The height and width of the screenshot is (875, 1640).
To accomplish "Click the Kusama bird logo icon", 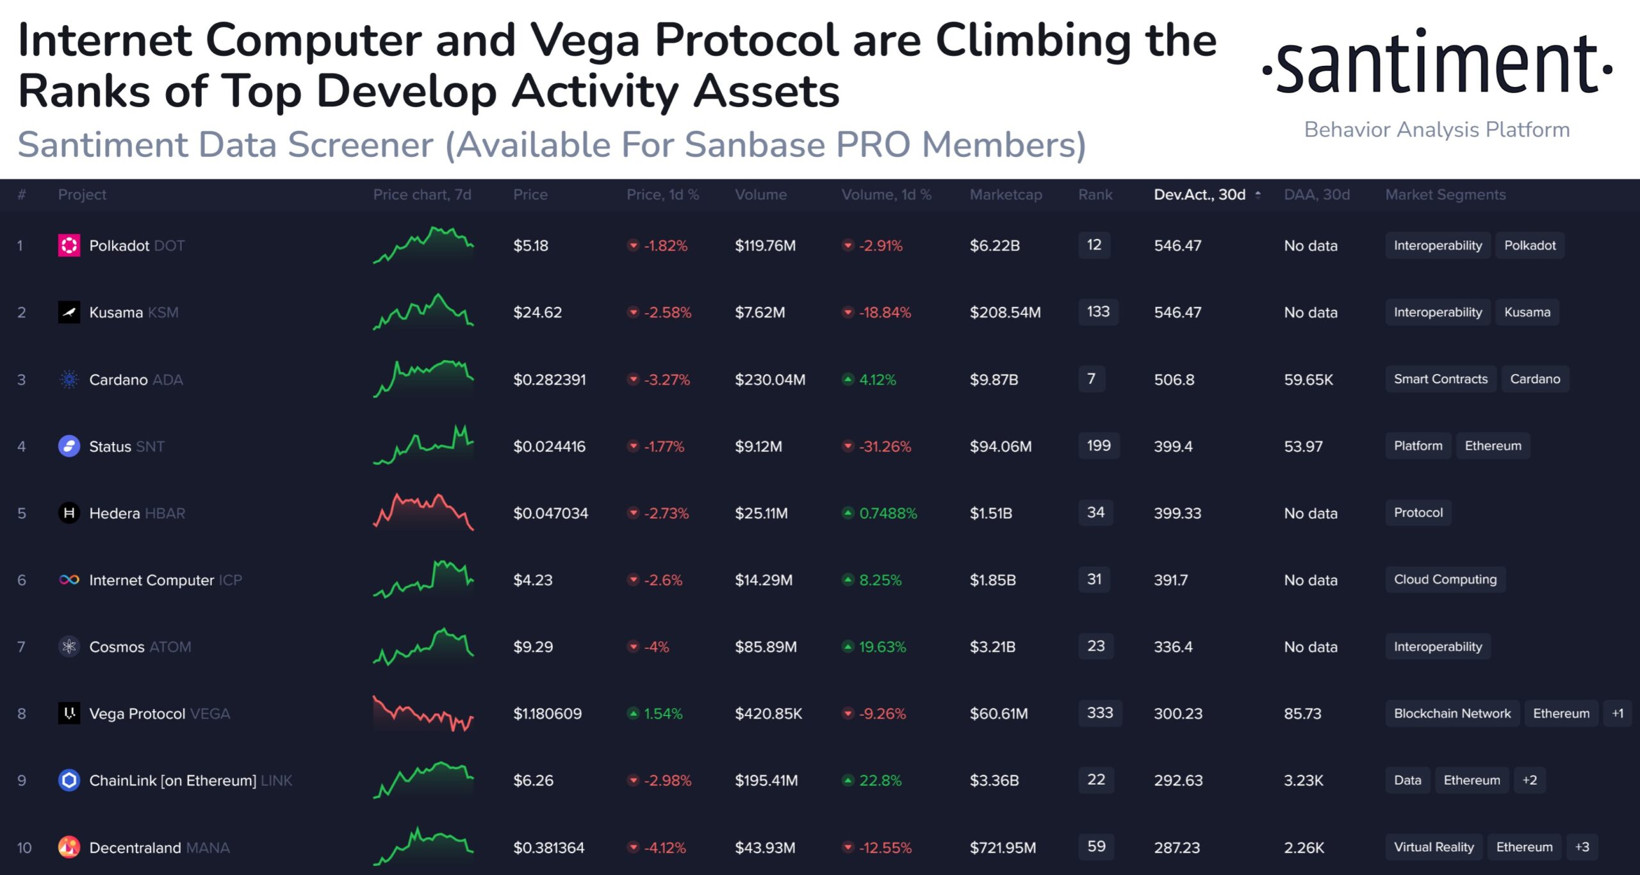I will click(x=69, y=313).
